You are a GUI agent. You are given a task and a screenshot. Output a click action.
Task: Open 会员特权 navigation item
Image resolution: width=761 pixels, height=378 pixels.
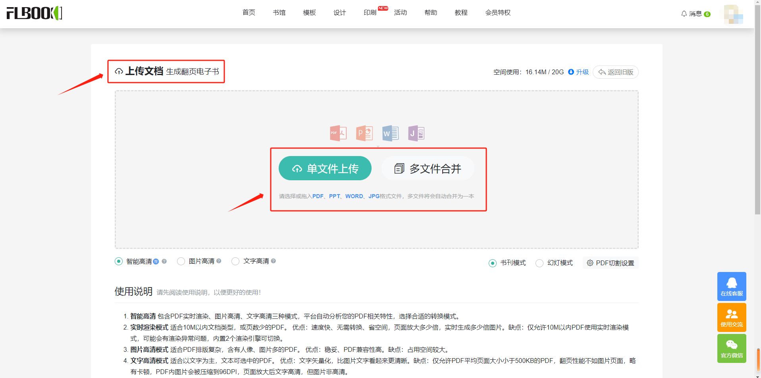click(498, 13)
